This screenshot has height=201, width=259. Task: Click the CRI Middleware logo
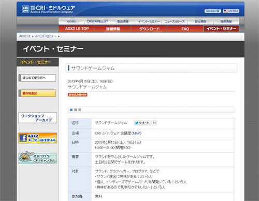(48, 9)
